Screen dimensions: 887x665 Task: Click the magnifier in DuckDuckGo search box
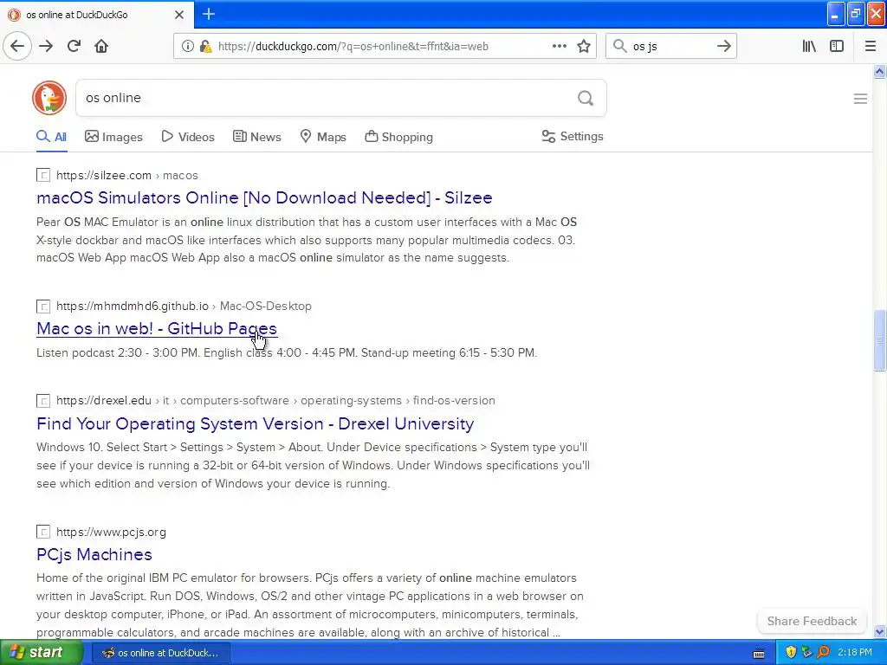coord(586,99)
